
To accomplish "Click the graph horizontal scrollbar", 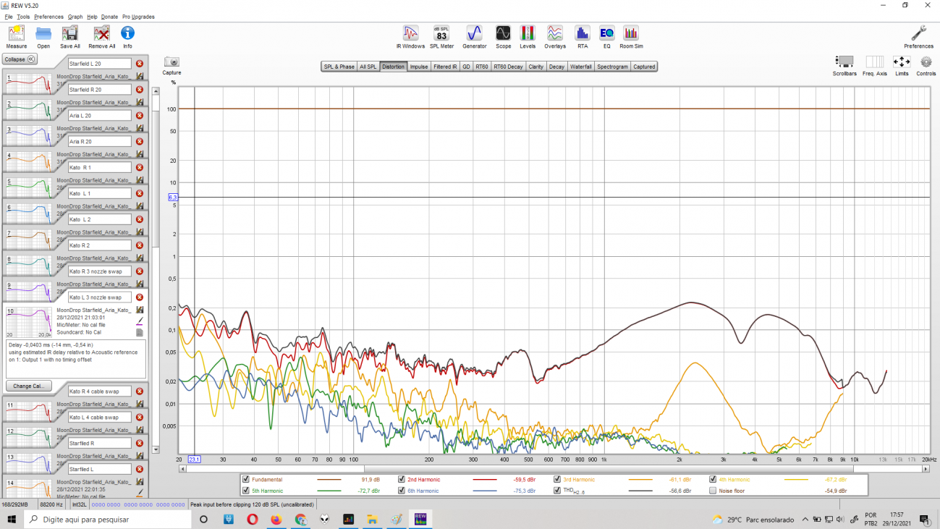I will [x=554, y=469].
